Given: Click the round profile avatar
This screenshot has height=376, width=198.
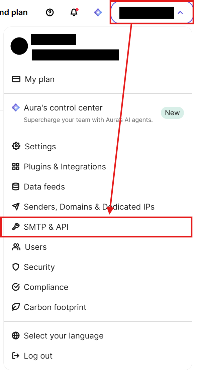Looking at the screenshot, I should tap(19, 46).
